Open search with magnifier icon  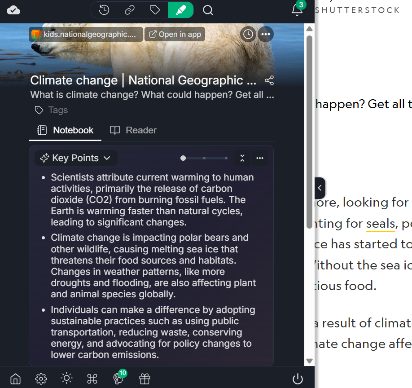coord(208,10)
